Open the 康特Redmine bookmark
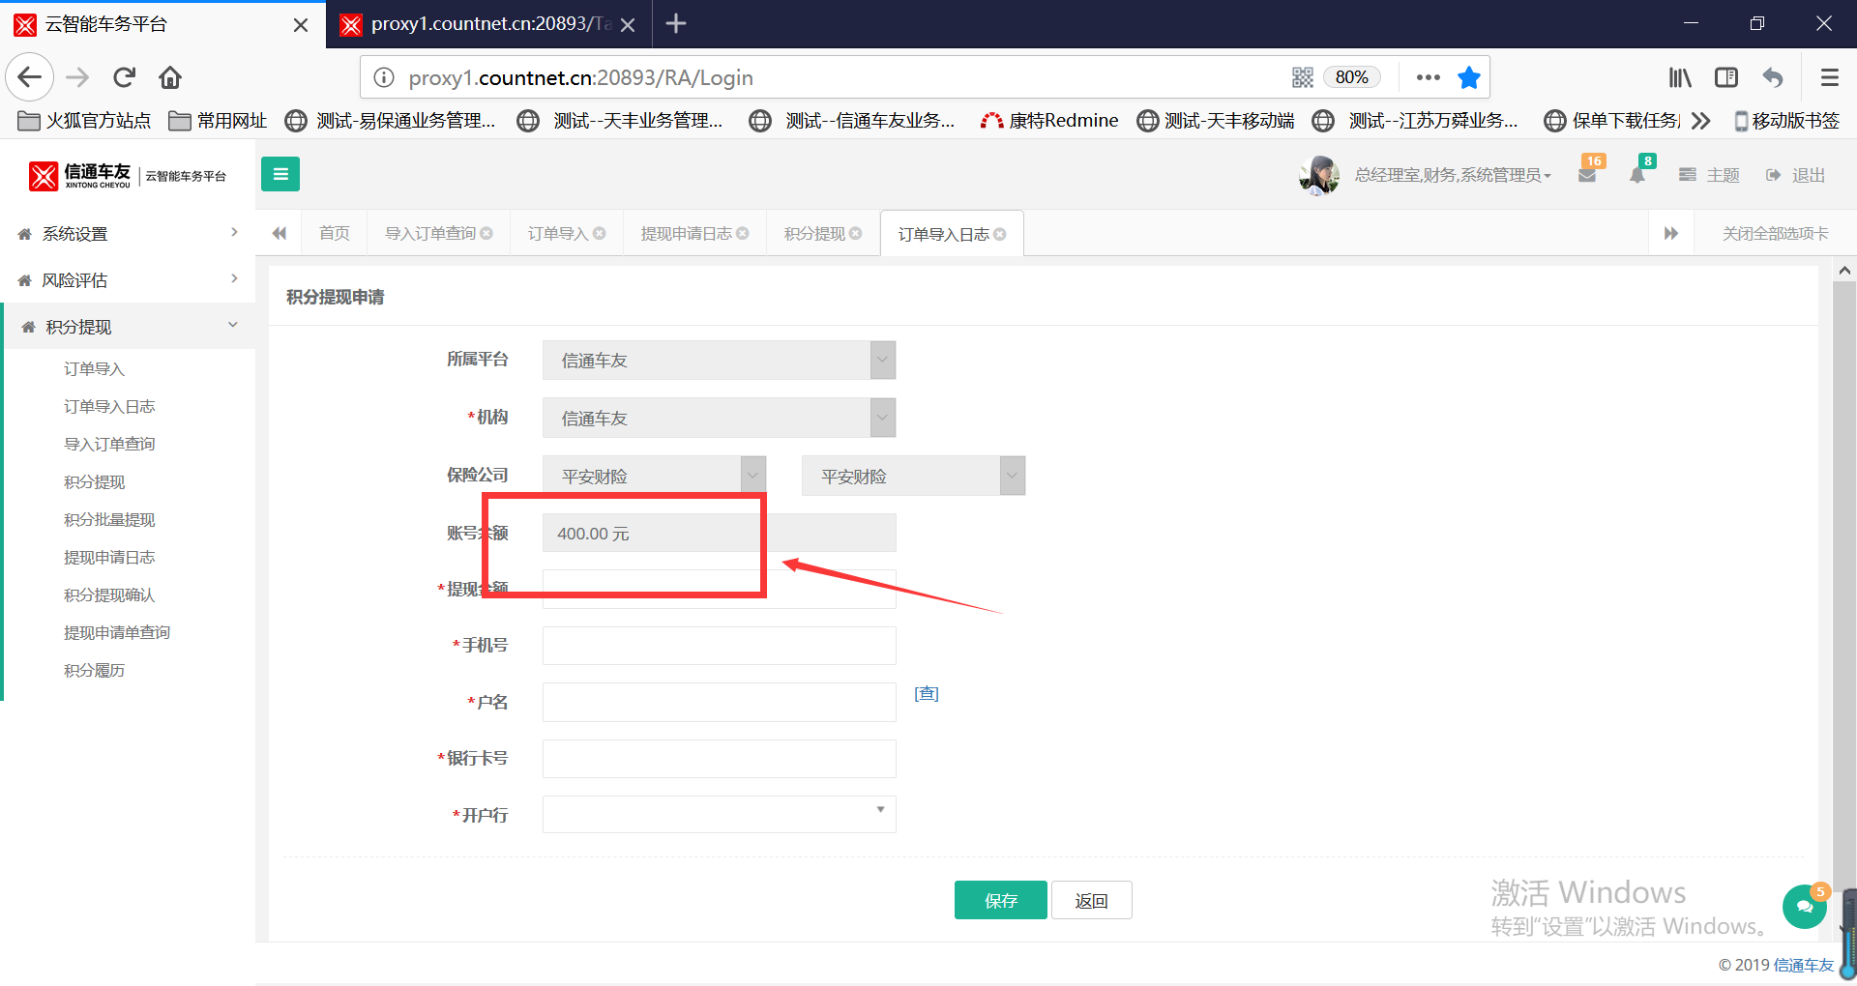Image resolution: width=1857 pixels, height=986 pixels. tap(1049, 121)
